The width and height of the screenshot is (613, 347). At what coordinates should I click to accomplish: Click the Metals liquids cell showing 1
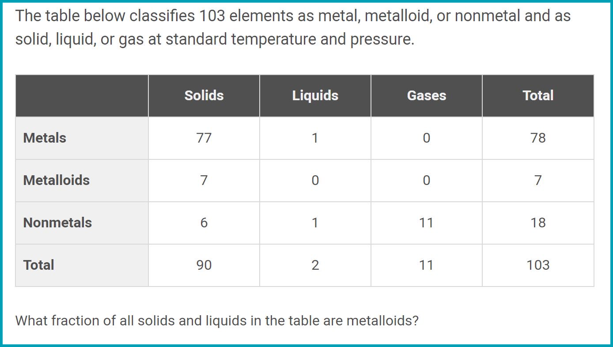315,138
